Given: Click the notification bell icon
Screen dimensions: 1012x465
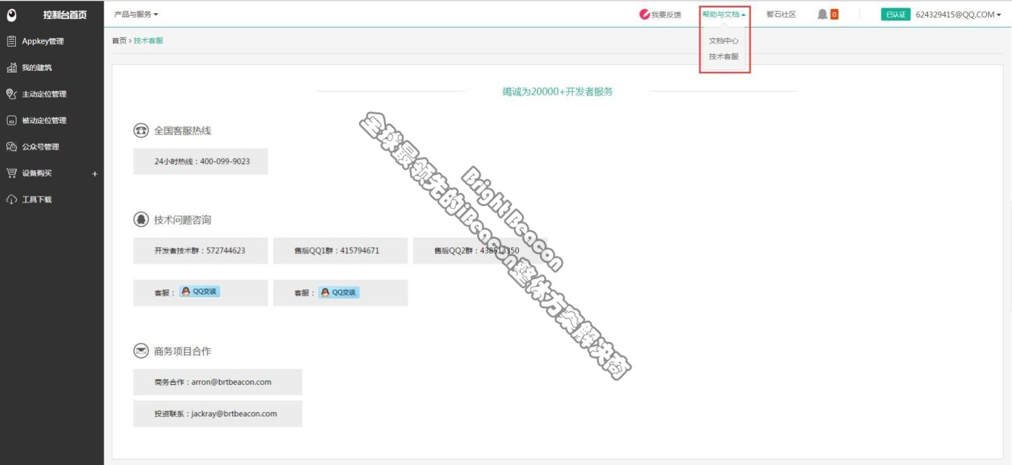Looking at the screenshot, I should point(822,14).
